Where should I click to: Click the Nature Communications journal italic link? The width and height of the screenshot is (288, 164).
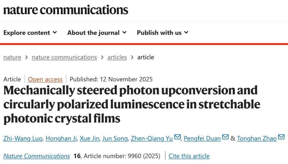pos(37,156)
